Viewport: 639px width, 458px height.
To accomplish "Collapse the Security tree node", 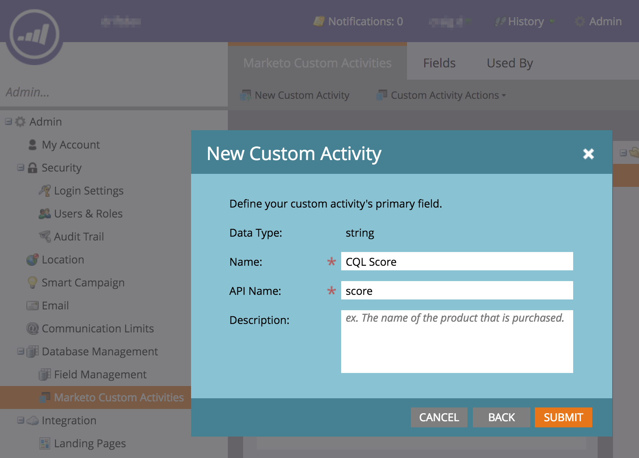I will tap(21, 168).
